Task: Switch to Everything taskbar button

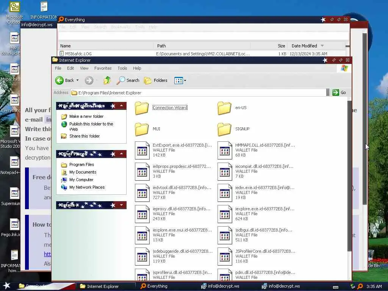Action: pos(166,286)
